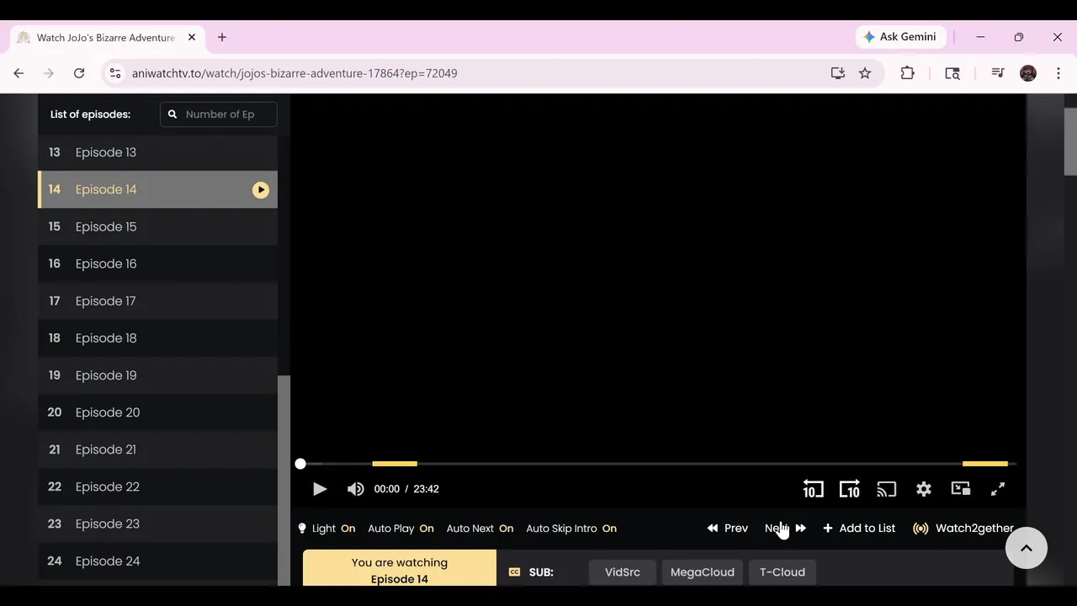Toggle Auto Next setting
This screenshot has height=606, width=1077.
pyautogui.click(x=480, y=529)
